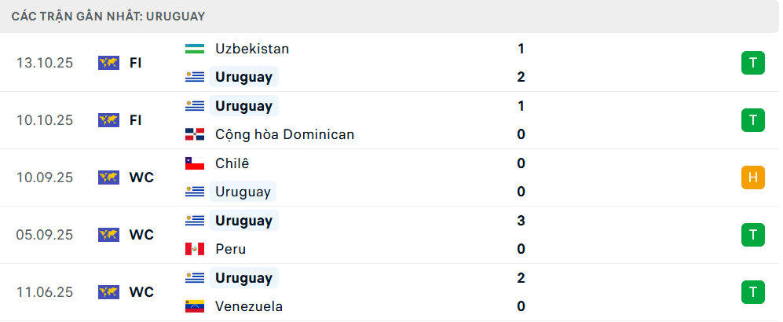Image resolution: width=783 pixels, height=322 pixels.
Task: Click the Uruguay flag in the 05.09.25 match
Action: pos(194,221)
